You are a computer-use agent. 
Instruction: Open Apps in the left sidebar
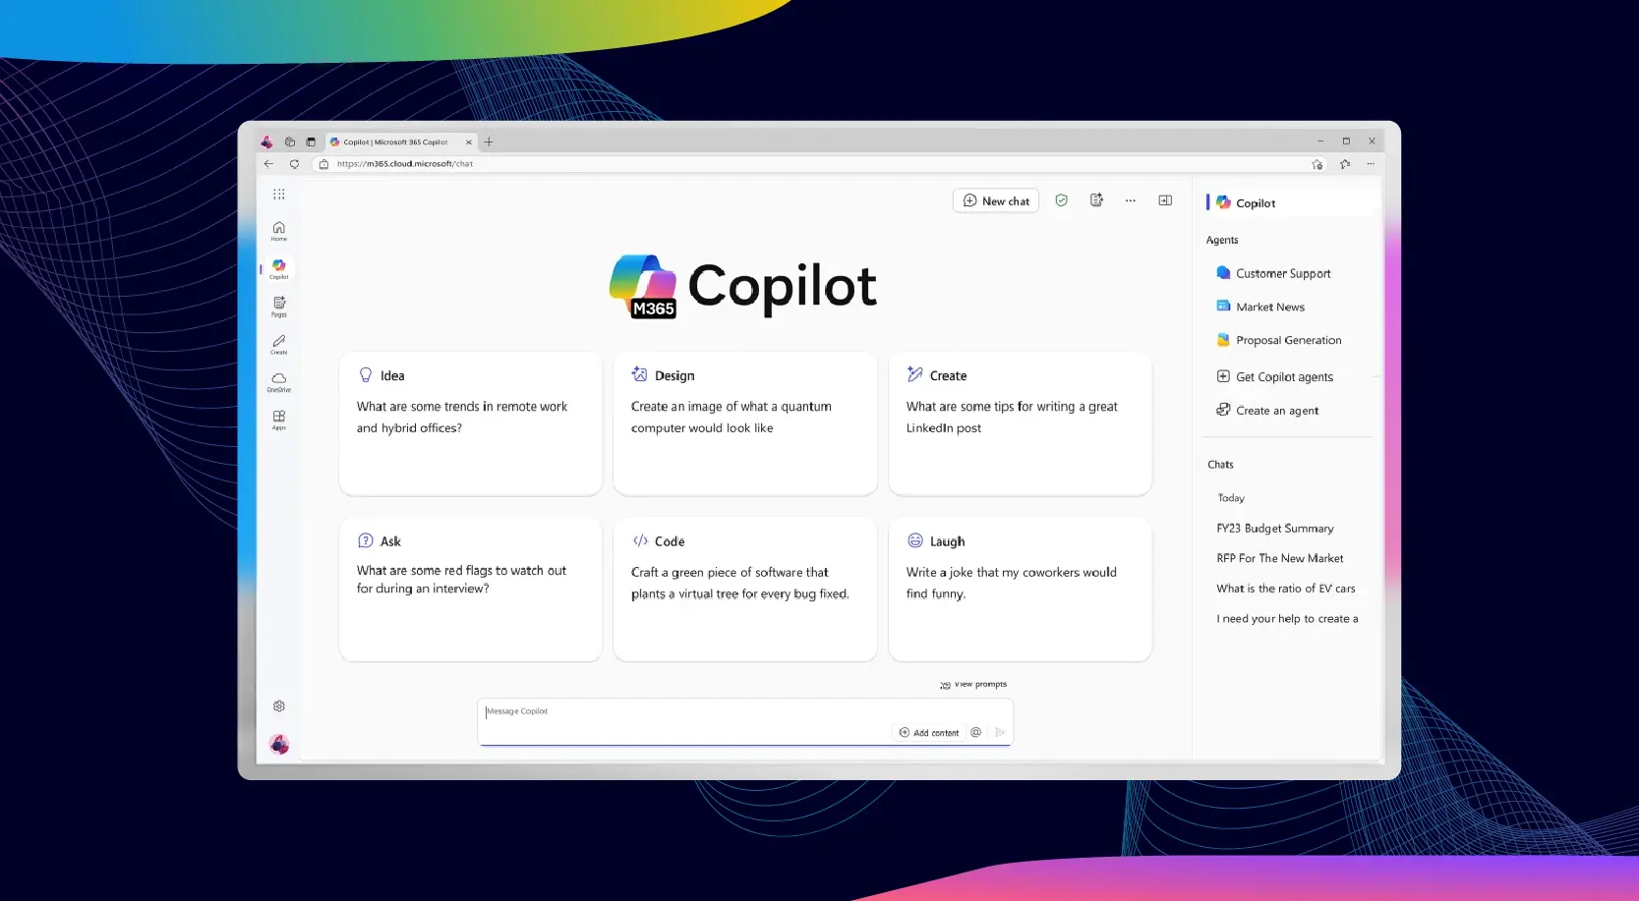point(279,420)
